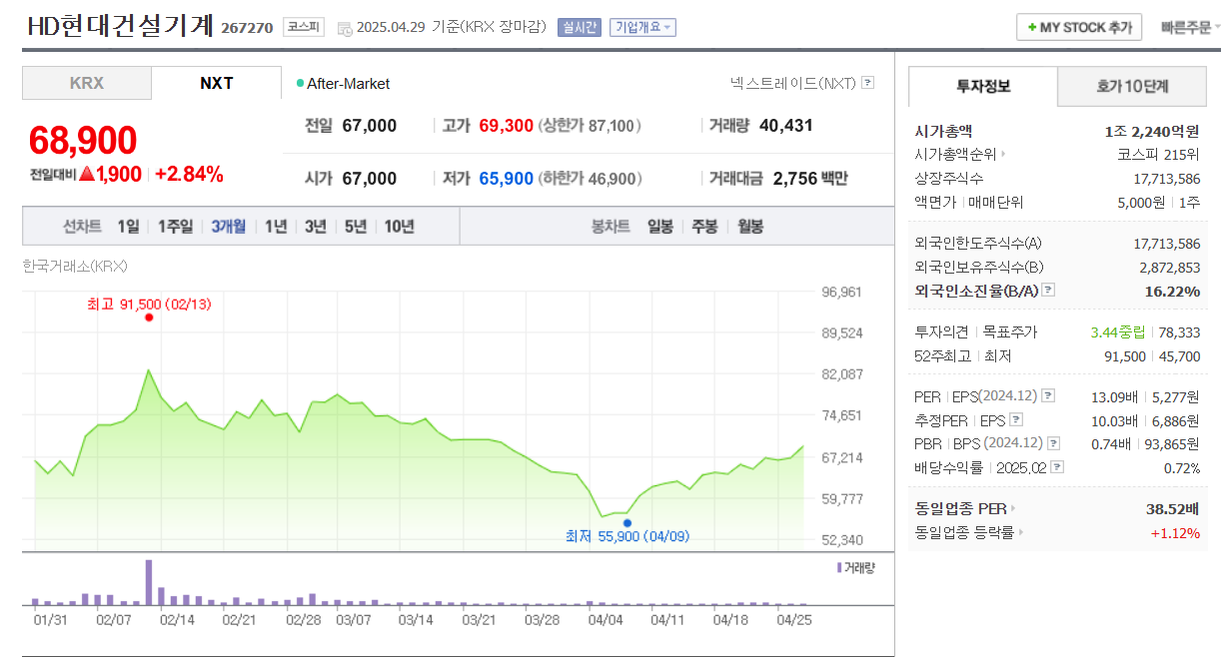The width and height of the screenshot is (1230, 657).
Task: Click 거래대금 value 2,756 백만
Action: tap(810, 179)
